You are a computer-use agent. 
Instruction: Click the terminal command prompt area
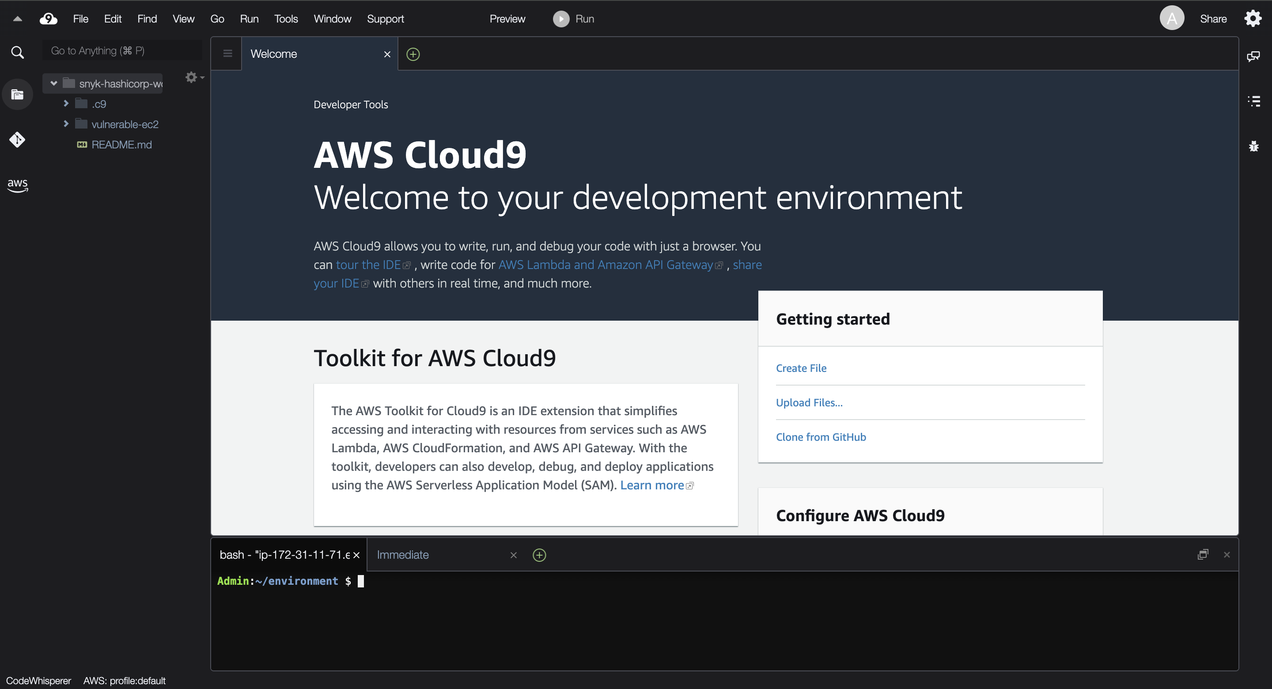pos(724,621)
